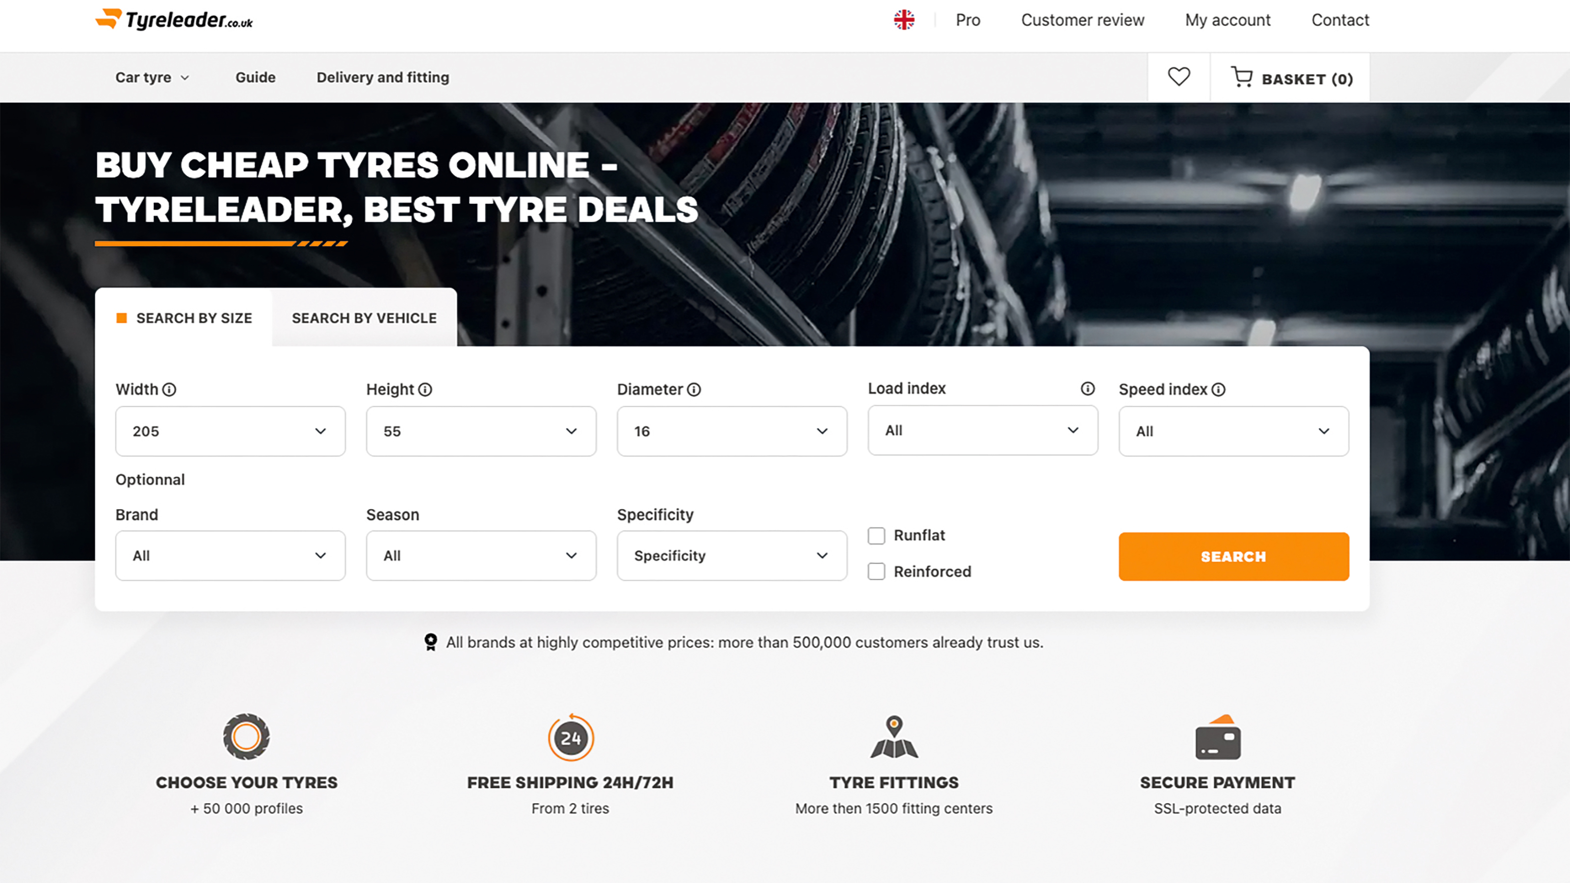Viewport: 1570px width, 883px height.
Task: Open the Width dropdown showing 205
Action: [231, 432]
